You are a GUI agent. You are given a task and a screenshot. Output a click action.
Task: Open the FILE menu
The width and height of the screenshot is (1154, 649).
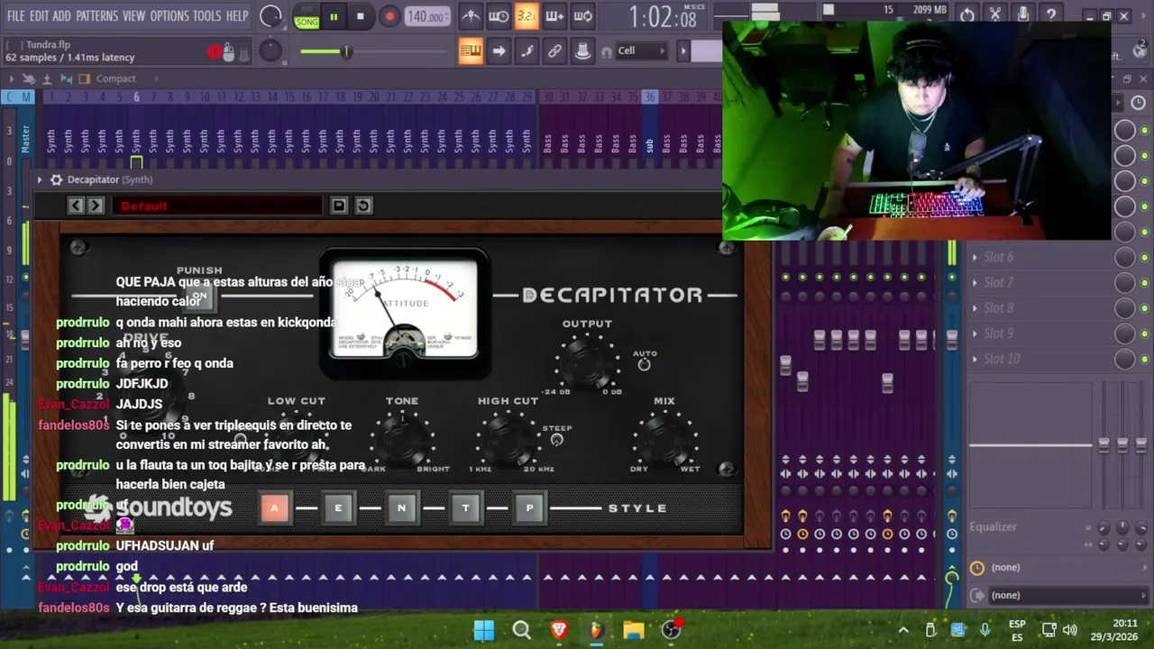[15, 16]
